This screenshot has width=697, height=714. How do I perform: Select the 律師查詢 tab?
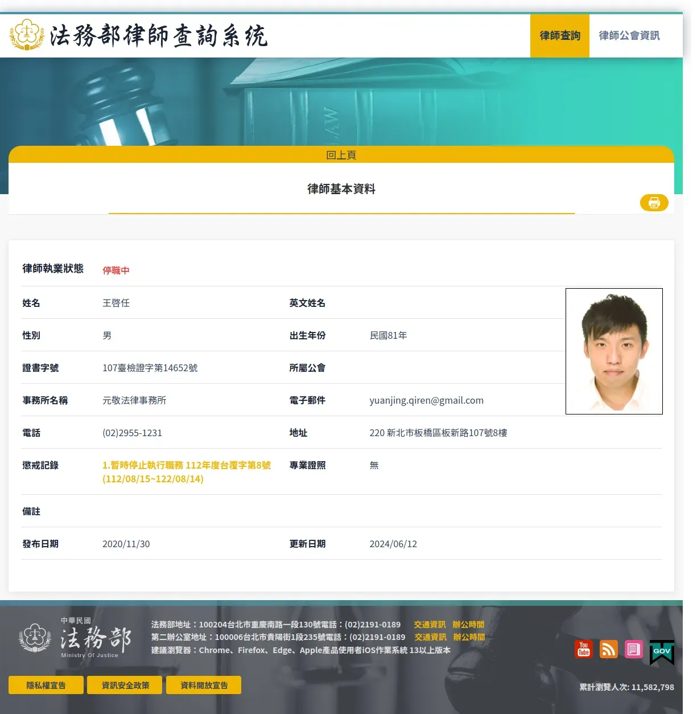[560, 36]
